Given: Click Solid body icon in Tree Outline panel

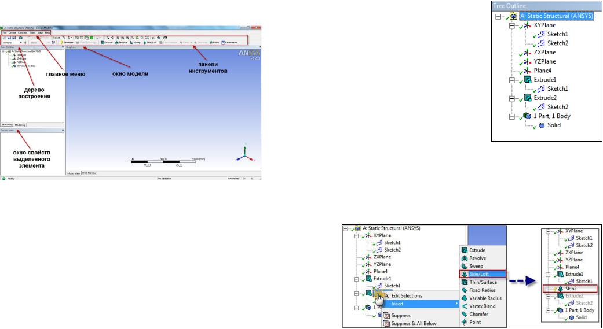Looking at the screenshot, I should point(542,125).
